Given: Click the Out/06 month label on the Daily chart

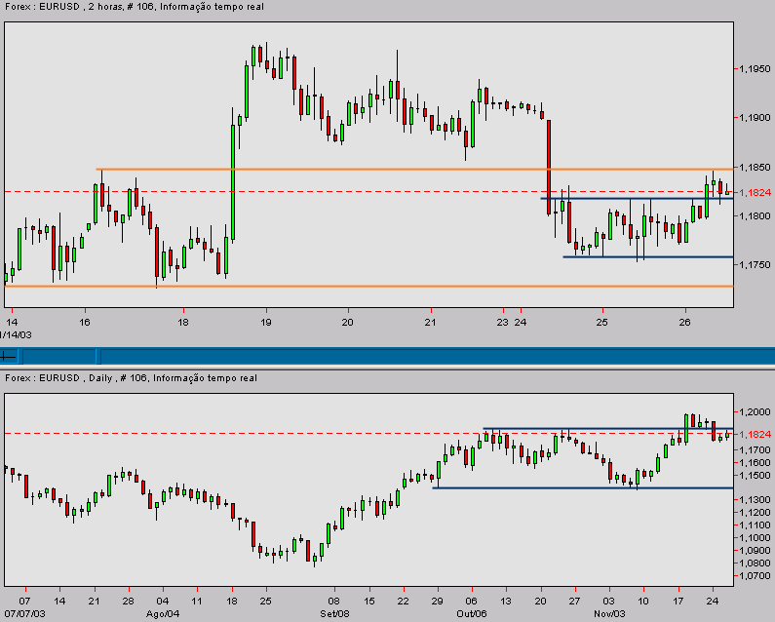Looking at the screenshot, I should point(472,614).
